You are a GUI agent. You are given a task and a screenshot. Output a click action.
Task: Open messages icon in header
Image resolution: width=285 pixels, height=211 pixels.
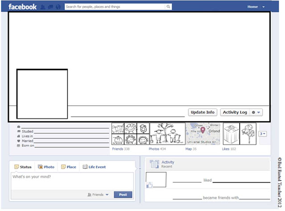point(50,7)
